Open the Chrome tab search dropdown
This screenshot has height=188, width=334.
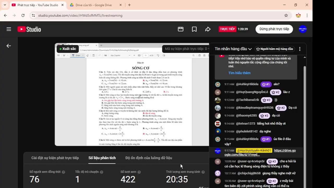5,5
